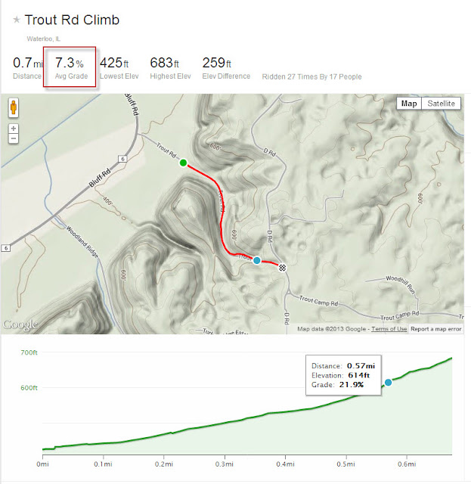Click the green start marker on map
Image resolution: width=471 pixels, height=484 pixels.
coord(184,163)
